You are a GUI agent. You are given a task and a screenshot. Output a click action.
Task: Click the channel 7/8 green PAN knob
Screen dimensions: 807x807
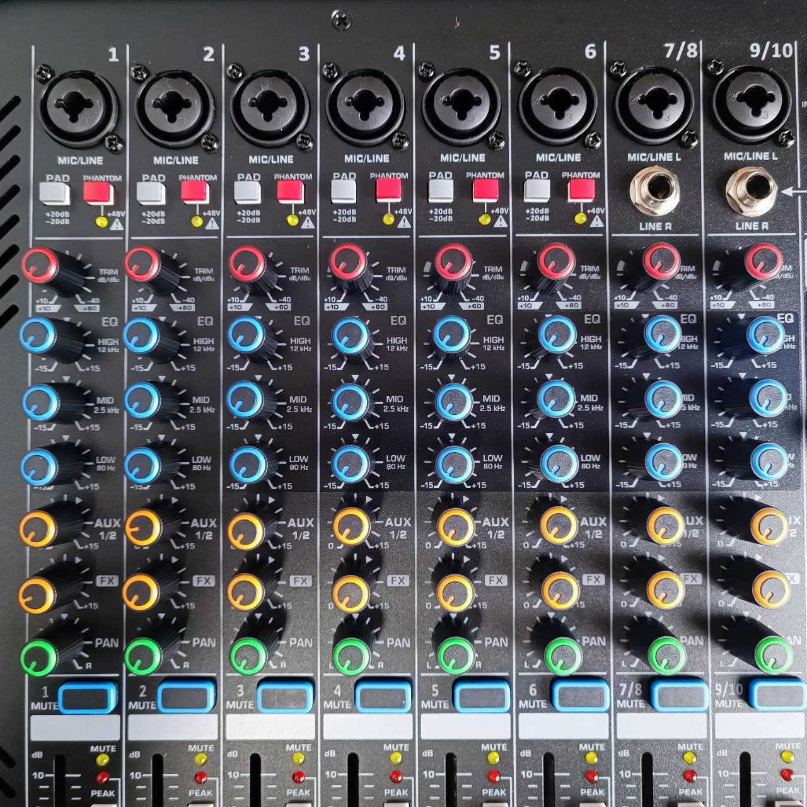click(x=665, y=654)
